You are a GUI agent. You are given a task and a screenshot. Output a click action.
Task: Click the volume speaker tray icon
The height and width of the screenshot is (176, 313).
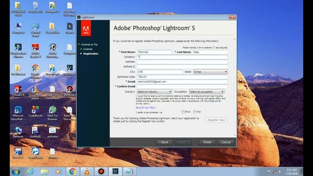pos(280,172)
